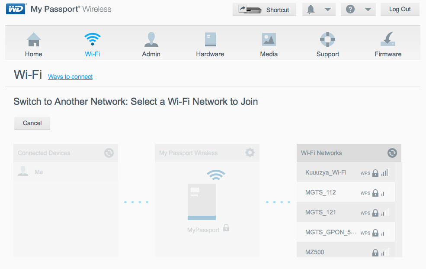Switch to the Wi-Fi tab
The height and width of the screenshot is (269, 426).
[93, 45]
